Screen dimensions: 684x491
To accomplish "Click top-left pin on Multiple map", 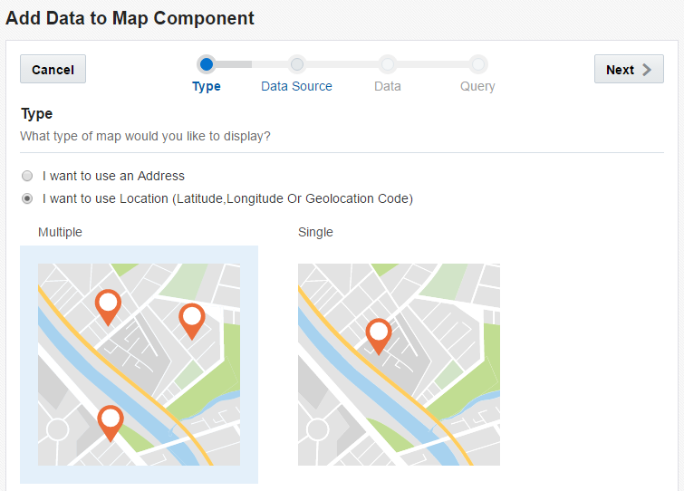I will click(108, 305).
